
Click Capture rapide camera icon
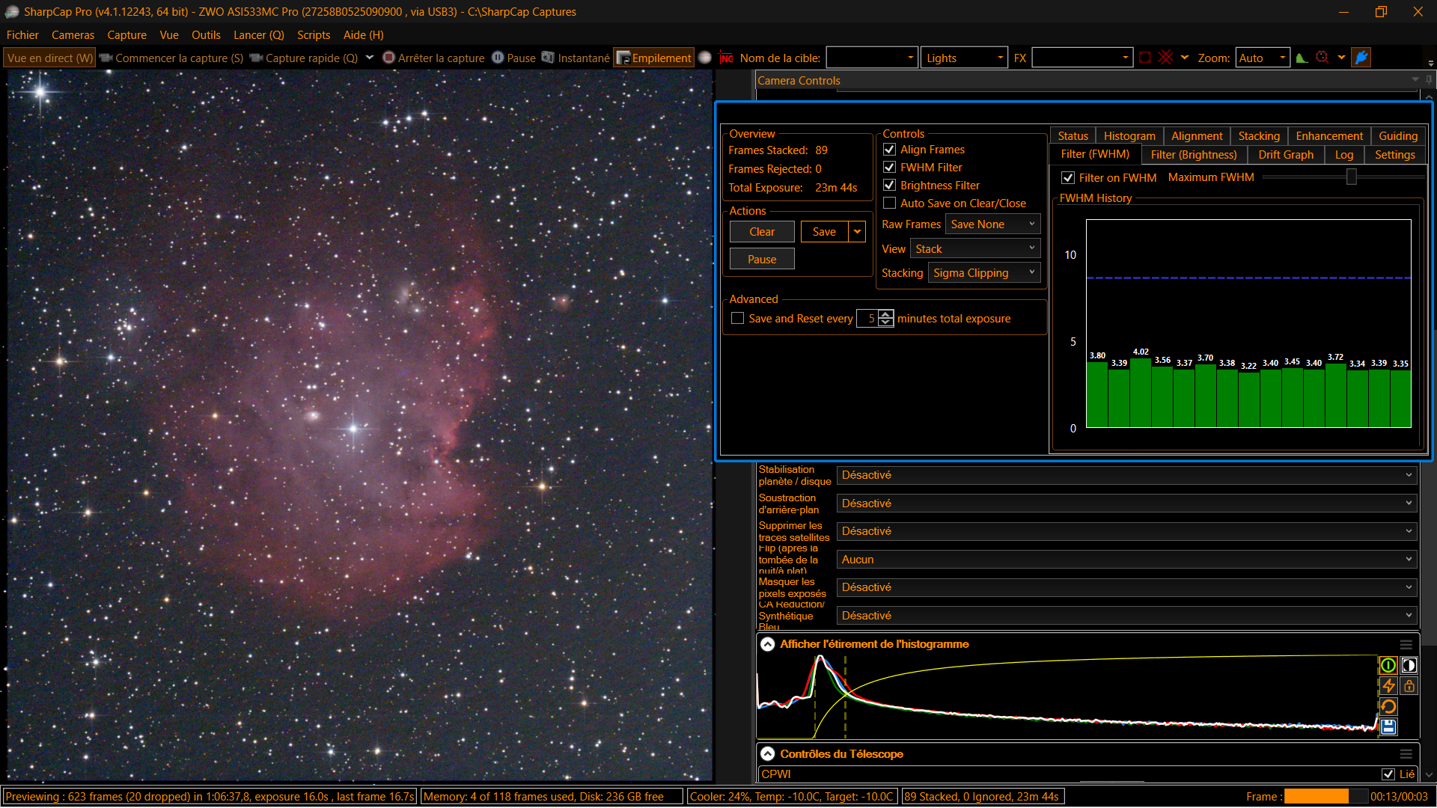click(256, 58)
